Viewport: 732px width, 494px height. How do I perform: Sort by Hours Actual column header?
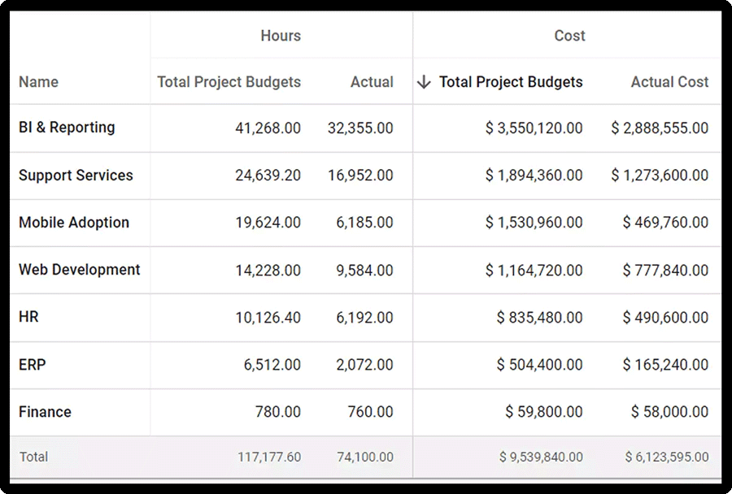[372, 82]
